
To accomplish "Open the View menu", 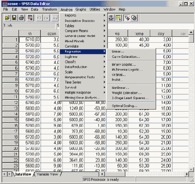I will pos(24,9).
